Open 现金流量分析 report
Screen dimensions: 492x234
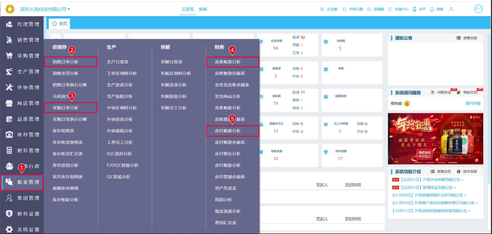pyautogui.click(x=228, y=211)
